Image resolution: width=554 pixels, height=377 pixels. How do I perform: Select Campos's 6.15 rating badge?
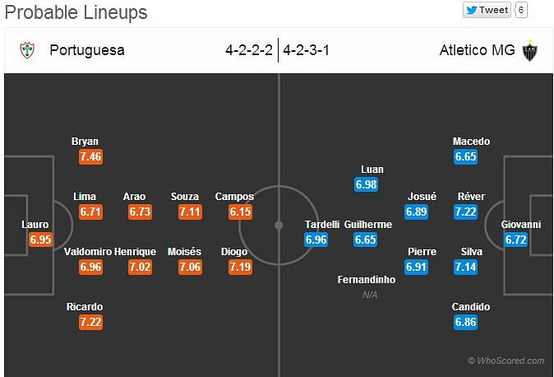(x=240, y=212)
